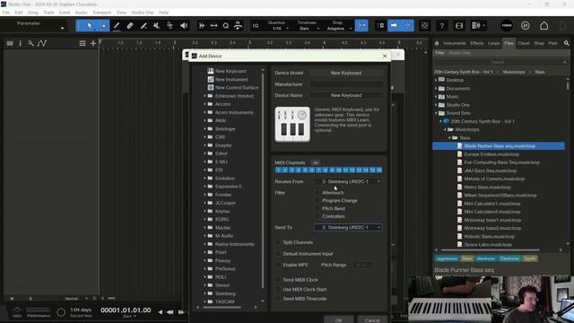Select New Keyboard device icon
The image size is (574, 323).
click(x=211, y=71)
